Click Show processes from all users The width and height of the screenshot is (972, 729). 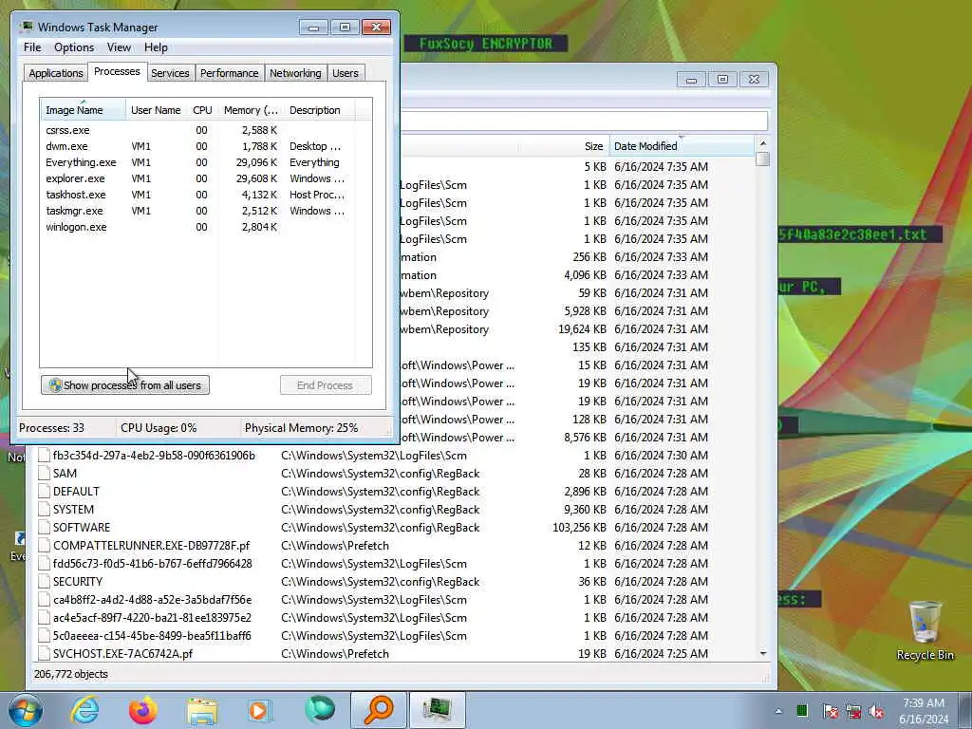pos(125,385)
